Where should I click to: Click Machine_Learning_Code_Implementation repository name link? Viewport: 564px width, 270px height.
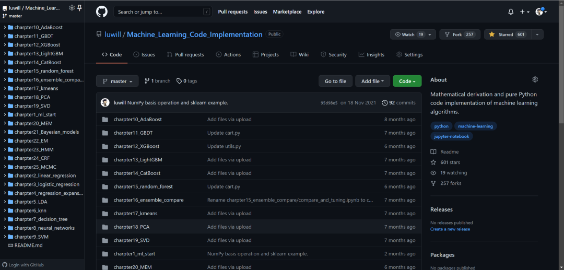195,34
